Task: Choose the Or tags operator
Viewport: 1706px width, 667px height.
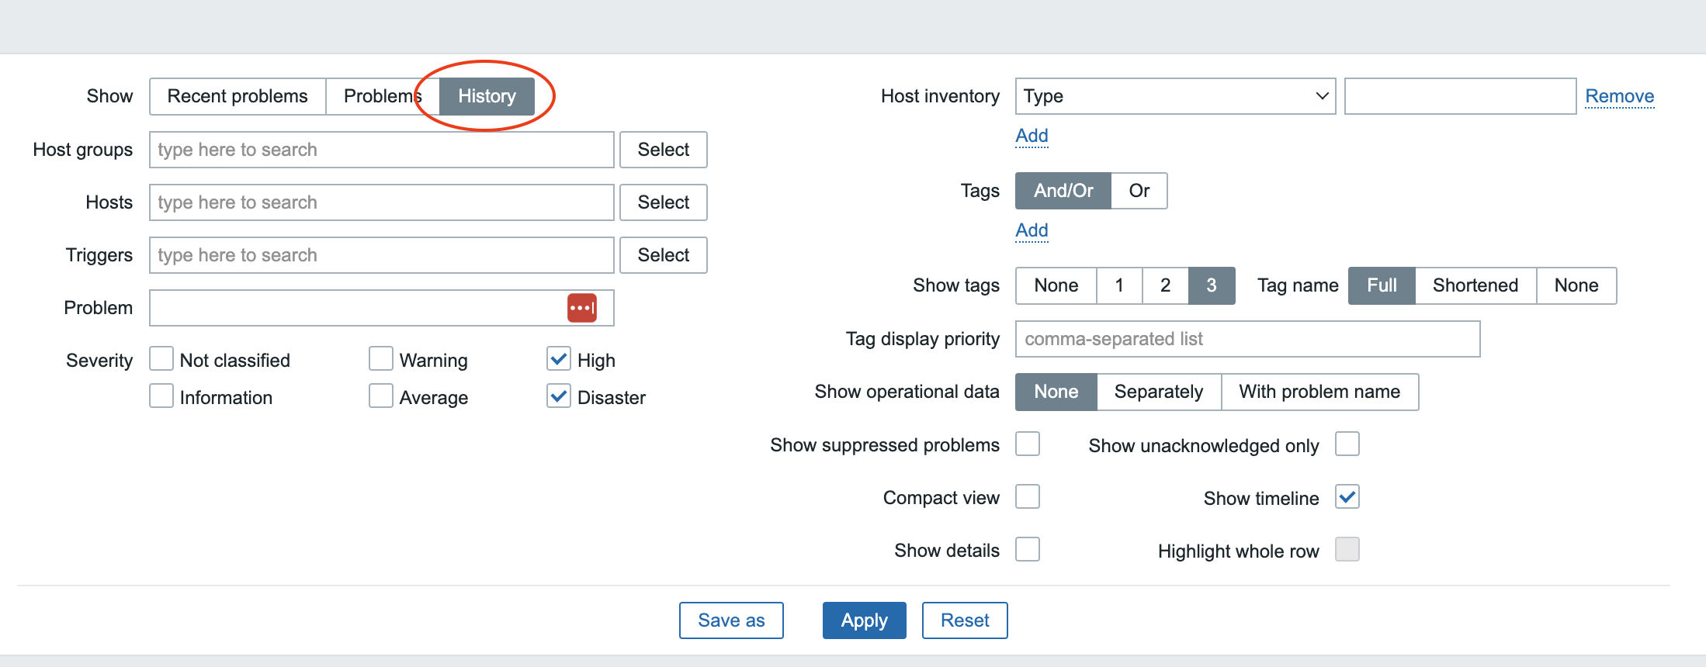Action: [1139, 191]
